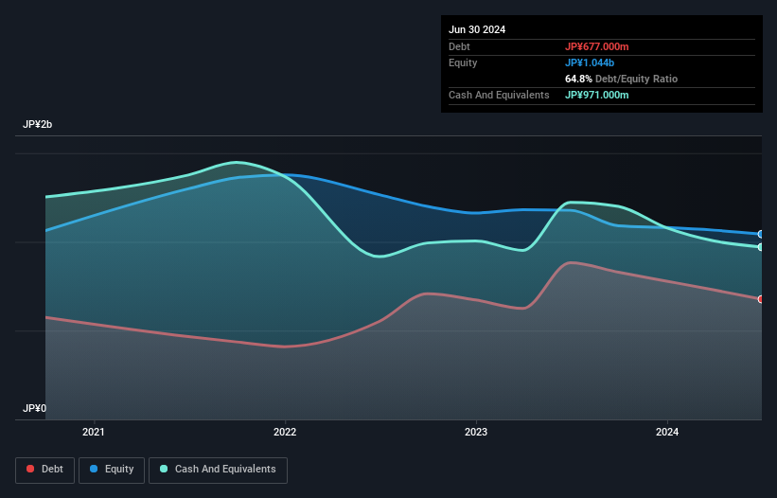777x498 pixels.
Task: Toggle the Equity legend button
Action: (112, 470)
